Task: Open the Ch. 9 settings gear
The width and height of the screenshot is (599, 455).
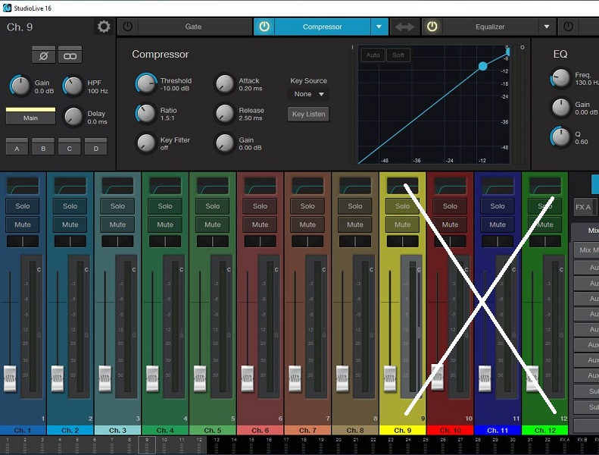Action: pyautogui.click(x=104, y=27)
